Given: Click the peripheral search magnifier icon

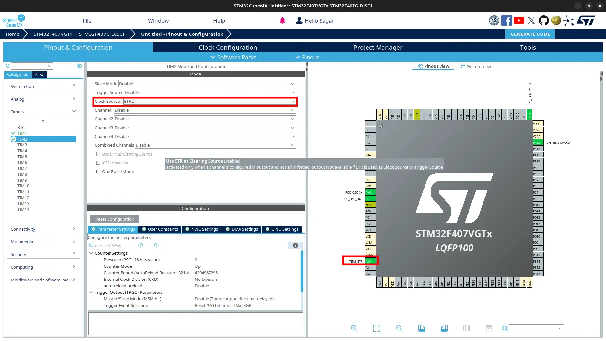Looking at the screenshot, I should click(8, 66).
